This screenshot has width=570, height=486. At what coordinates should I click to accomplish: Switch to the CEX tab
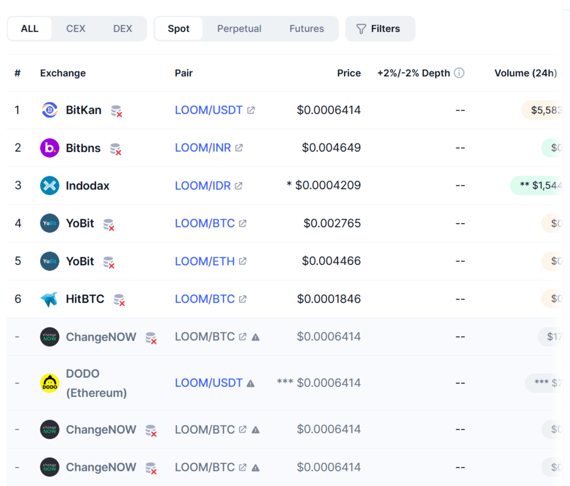75,28
